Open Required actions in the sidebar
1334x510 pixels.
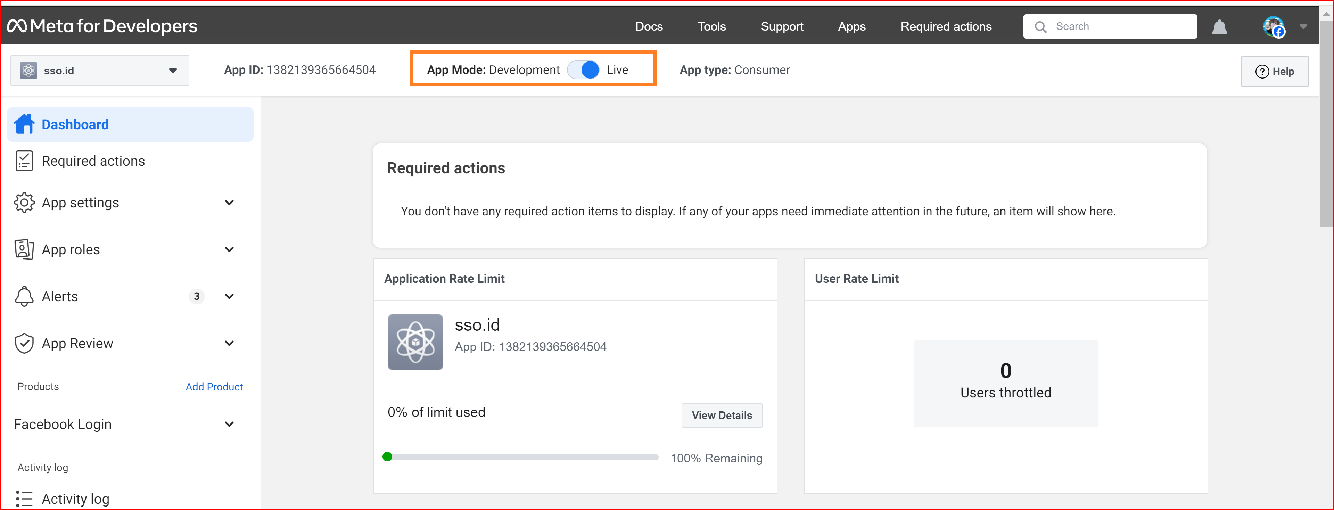(93, 161)
